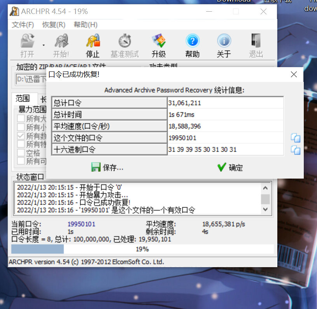317x309 pixels.
Task: Toggle the 所有大... uppercase letters checkbox
Action: click(21, 118)
